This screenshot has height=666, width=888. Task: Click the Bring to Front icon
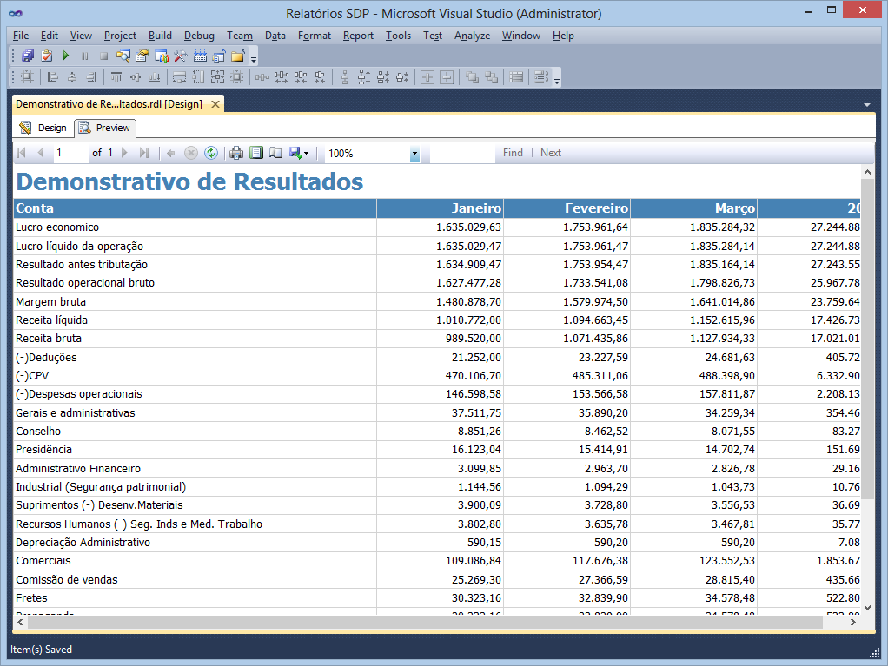[x=472, y=77]
